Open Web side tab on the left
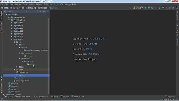179x101 pixels. pos(2,78)
